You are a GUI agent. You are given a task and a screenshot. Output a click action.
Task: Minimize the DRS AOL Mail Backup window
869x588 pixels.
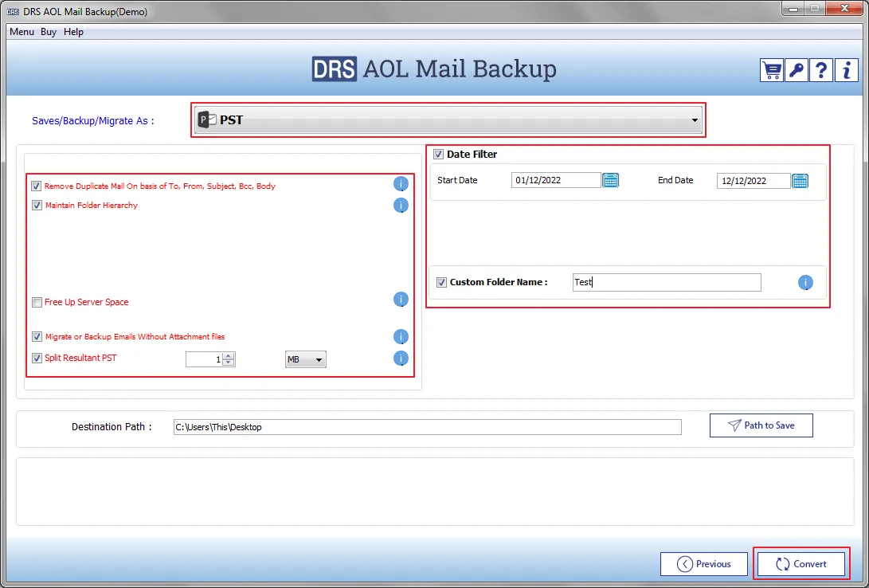coord(793,8)
